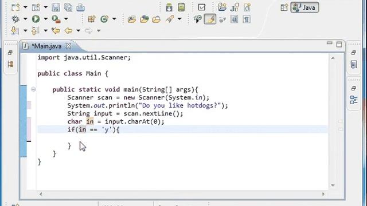Click Run External Tools toolbox icon

click(x=56, y=19)
